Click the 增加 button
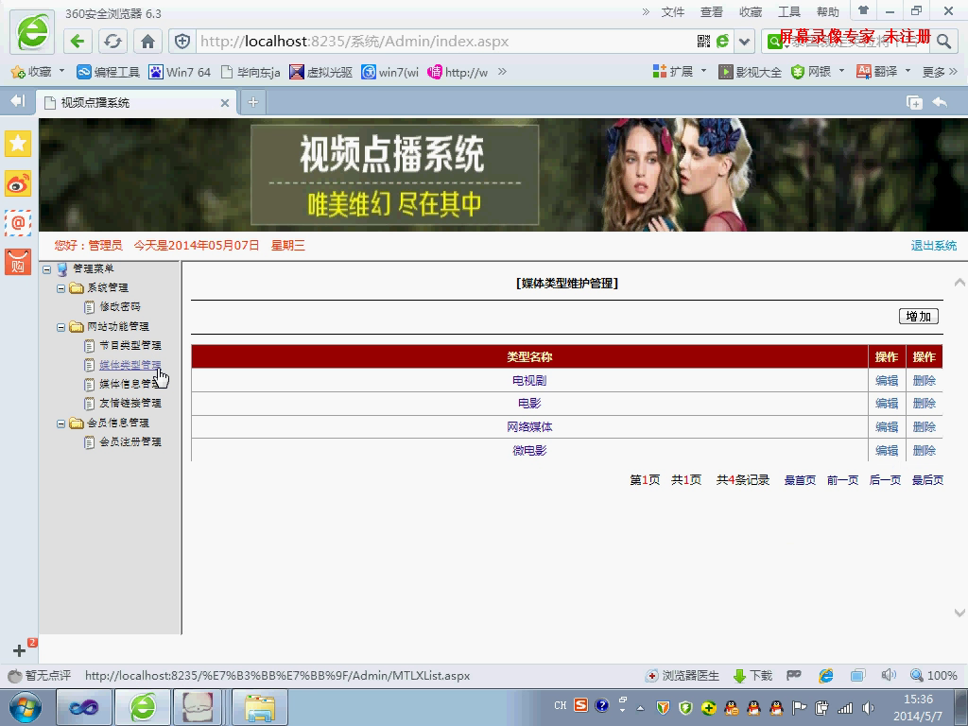Viewport: 968px width, 726px height. 919,317
